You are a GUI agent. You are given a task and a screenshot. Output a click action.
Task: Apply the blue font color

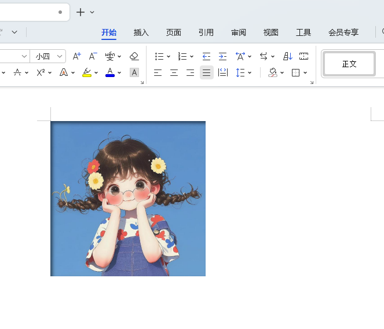coord(110,72)
